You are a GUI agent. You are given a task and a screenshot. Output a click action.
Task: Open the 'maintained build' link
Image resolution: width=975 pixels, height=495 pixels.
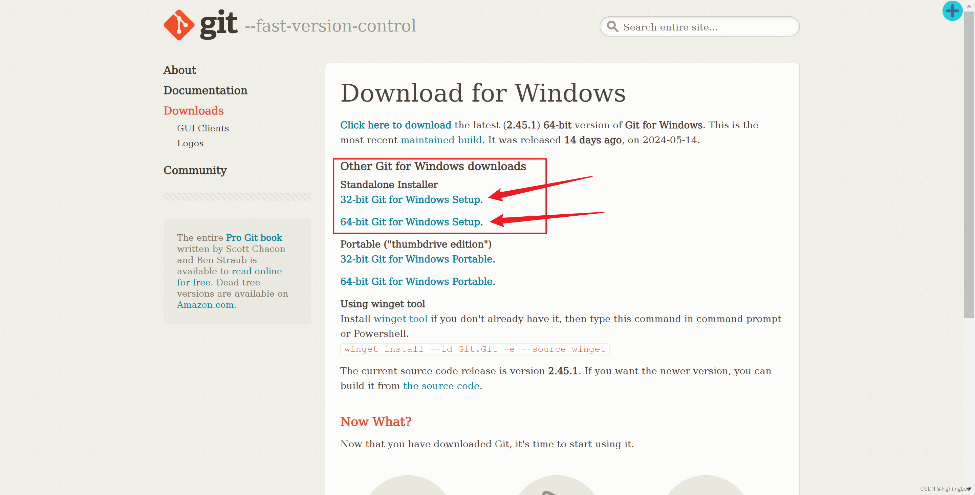[441, 140]
